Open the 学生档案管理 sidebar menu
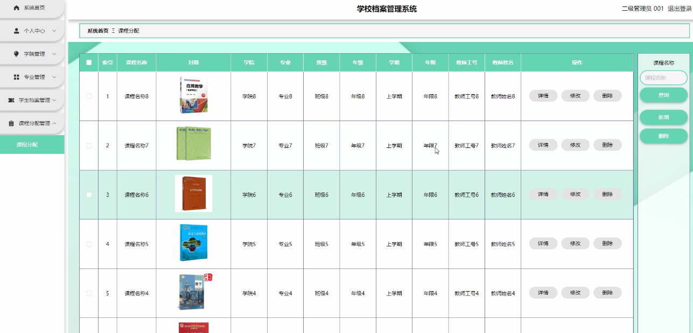693x333 pixels. [x=32, y=101]
